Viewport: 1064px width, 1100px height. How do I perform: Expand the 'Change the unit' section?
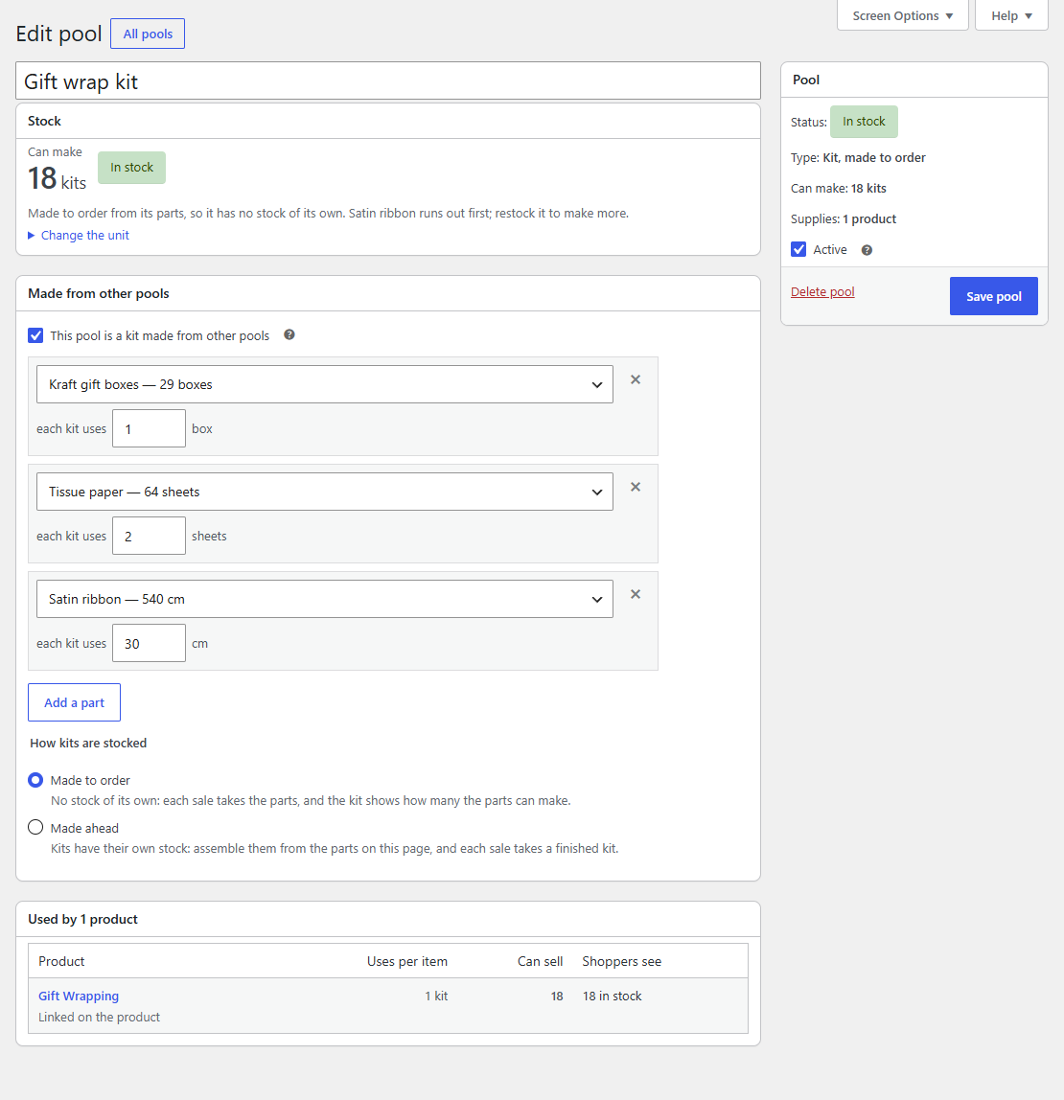pyautogui.click(x=79, y=235)
